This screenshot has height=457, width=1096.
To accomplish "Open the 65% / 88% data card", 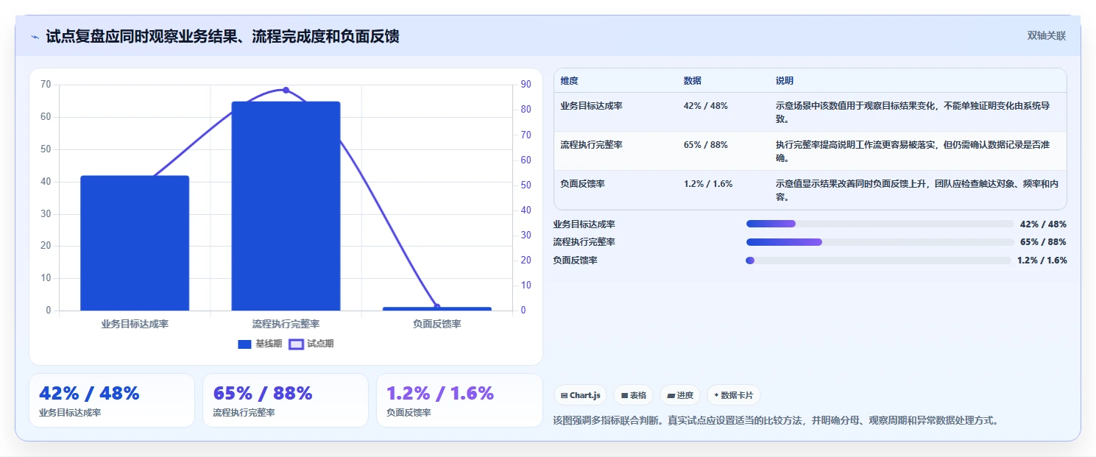I will click(x=286, y=400).
